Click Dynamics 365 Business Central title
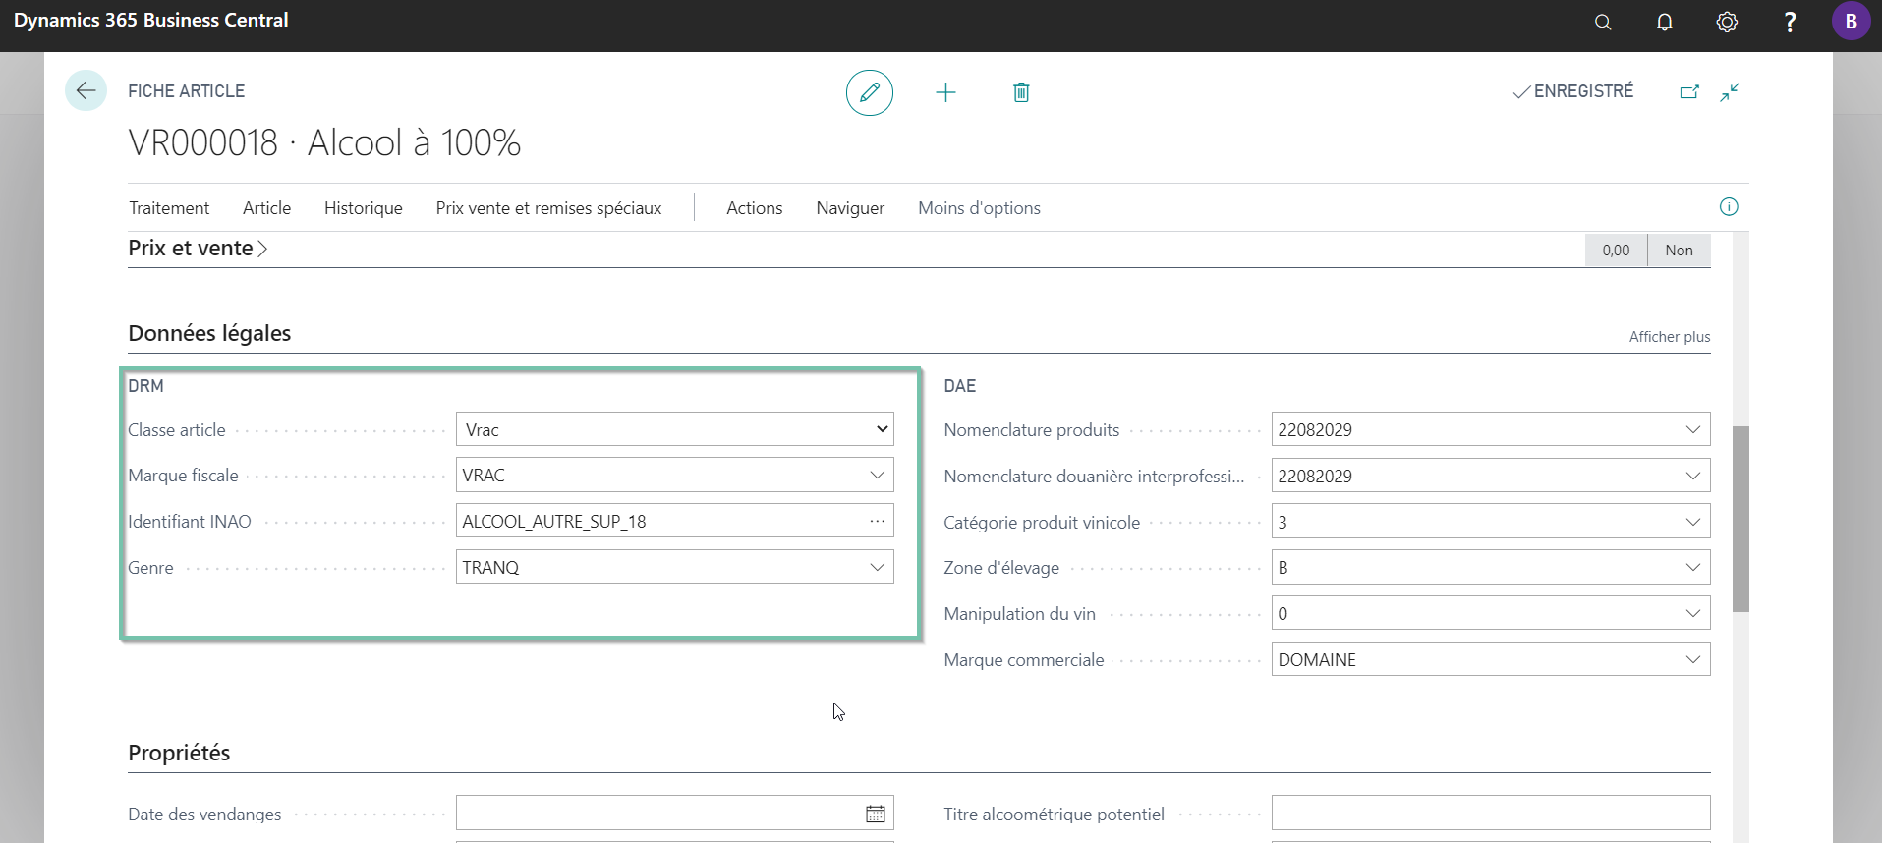This screenshot has width=1882, height=843. (x=151, y=20)
